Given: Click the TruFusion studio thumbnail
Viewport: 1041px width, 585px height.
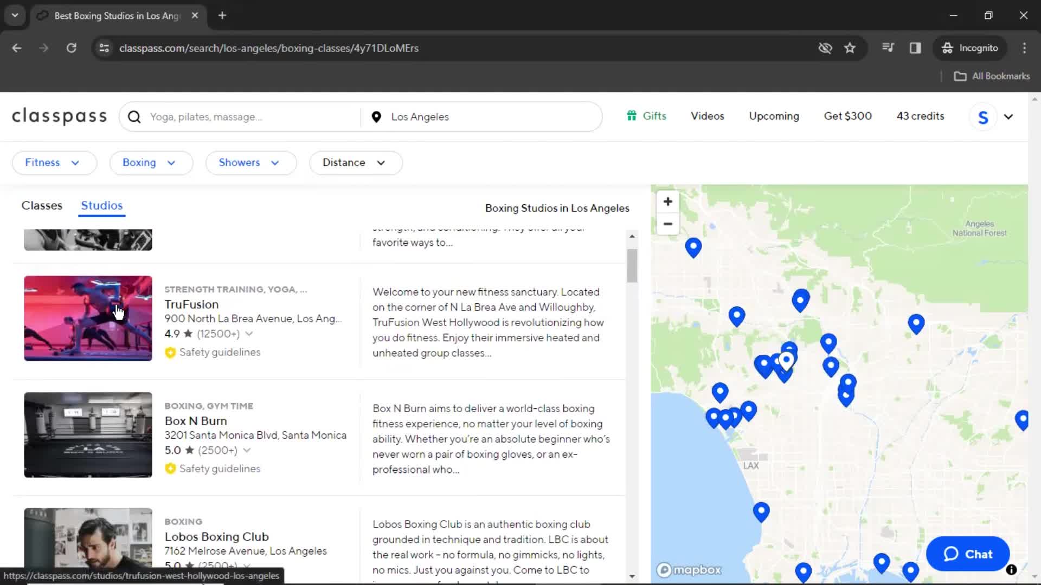Looking at the screenshot, I should 88,318.
